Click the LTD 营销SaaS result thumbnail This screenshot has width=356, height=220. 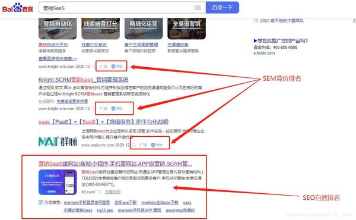tap(58, 182)
